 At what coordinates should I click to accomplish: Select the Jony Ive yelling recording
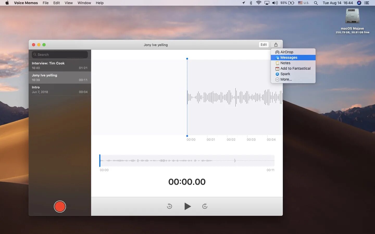[60, 77]
